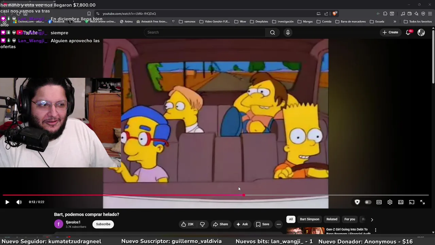The height and width of the screenshot is (245, 435).
Task: Open media control music note icon
Action: coord(403,14)
